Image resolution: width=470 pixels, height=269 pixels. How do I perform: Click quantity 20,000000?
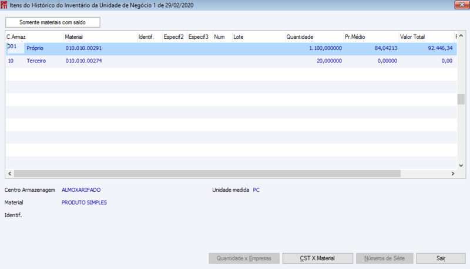[x=329, y=61]
